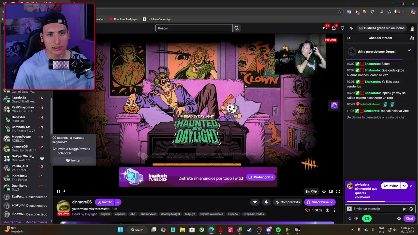Pause the stream video
Screen dimensions: 418x235
pyautogui.click(x=58, y=191)
